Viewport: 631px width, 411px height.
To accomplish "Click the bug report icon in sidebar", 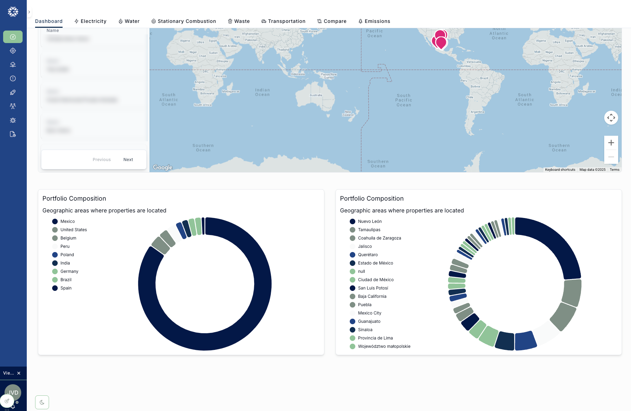I will (x=13, y=120).
